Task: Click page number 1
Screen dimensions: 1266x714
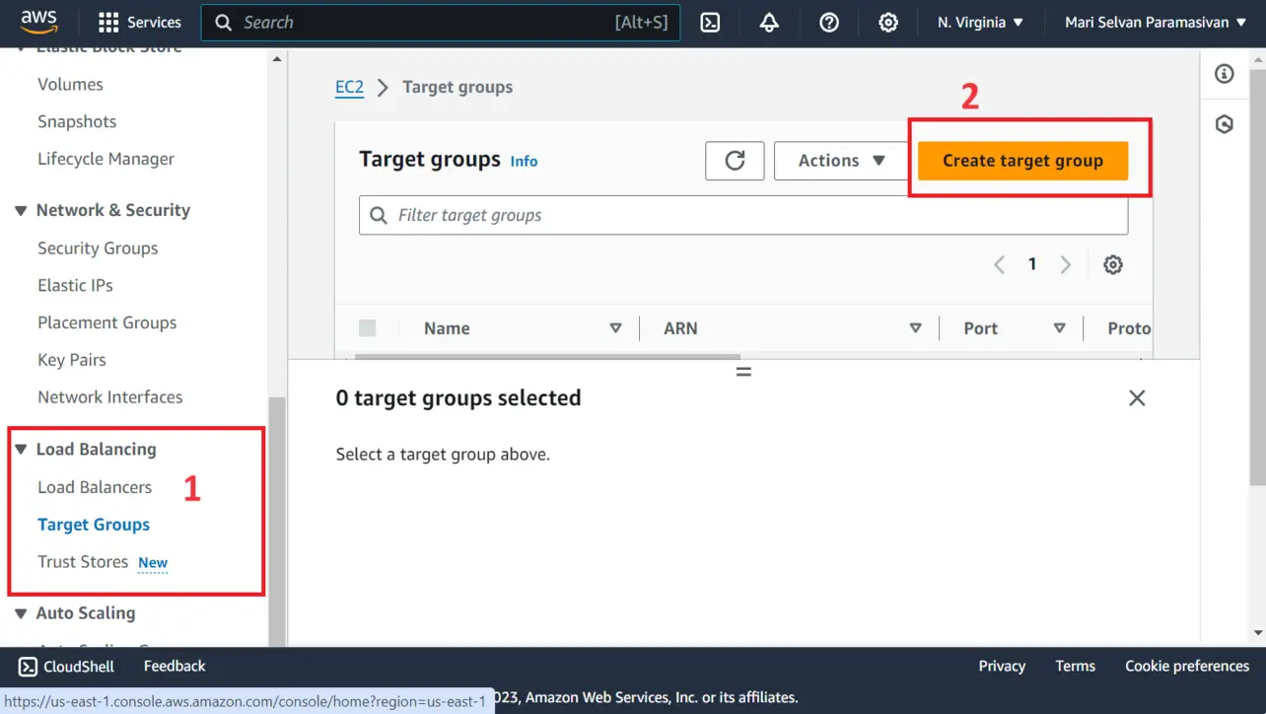Action: tap(1032, 264)
